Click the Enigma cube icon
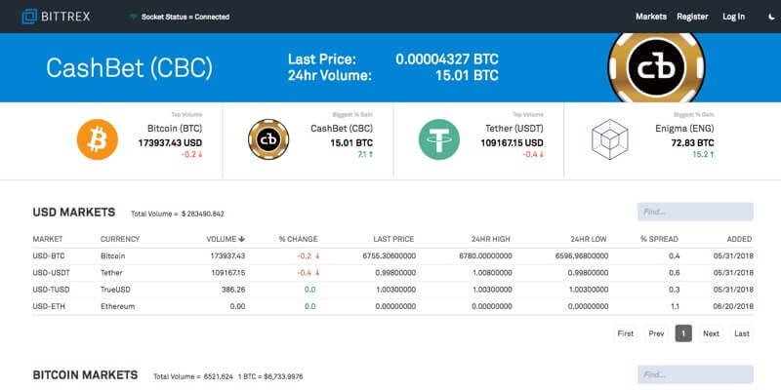This screenshot has height=390, width=781. [609, 139]
